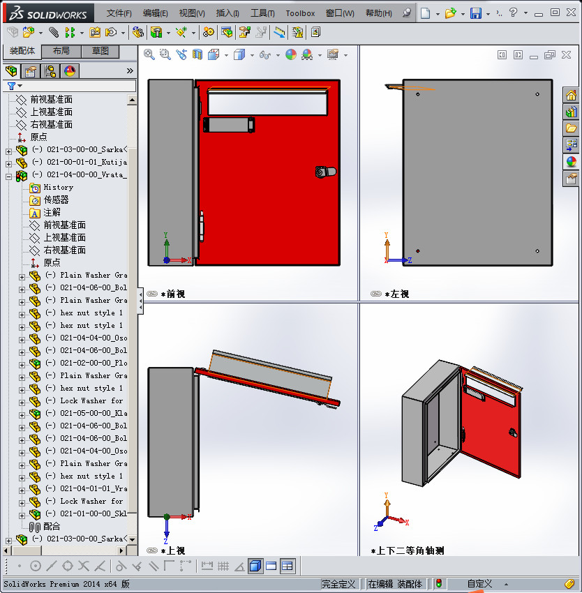Open the Zoom to Area tool
Image resolution: width=582 pixels, height=593 pixels.
pyautogui.click(x=165, y=54)
